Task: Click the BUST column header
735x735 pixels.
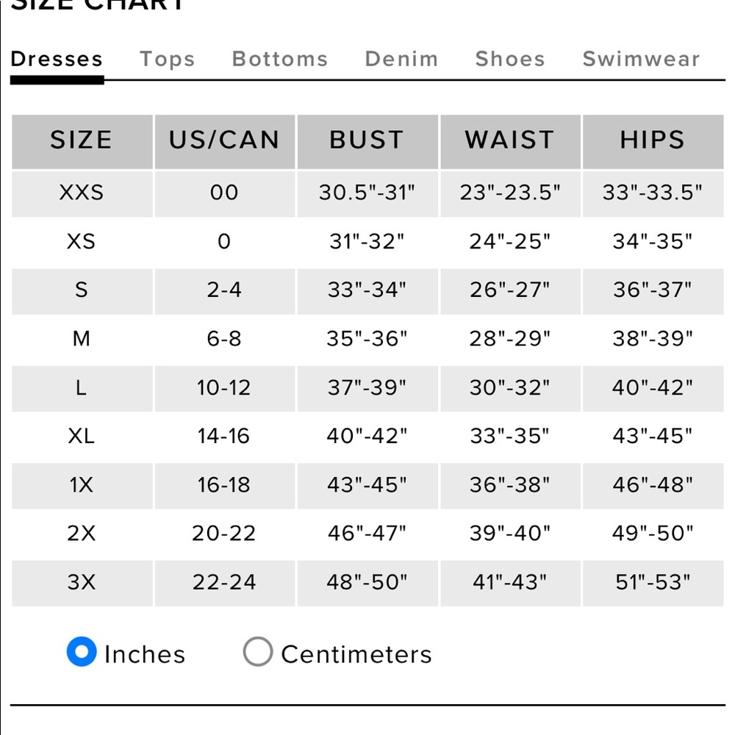Action: pyautogui.click(x=367, y=141)
